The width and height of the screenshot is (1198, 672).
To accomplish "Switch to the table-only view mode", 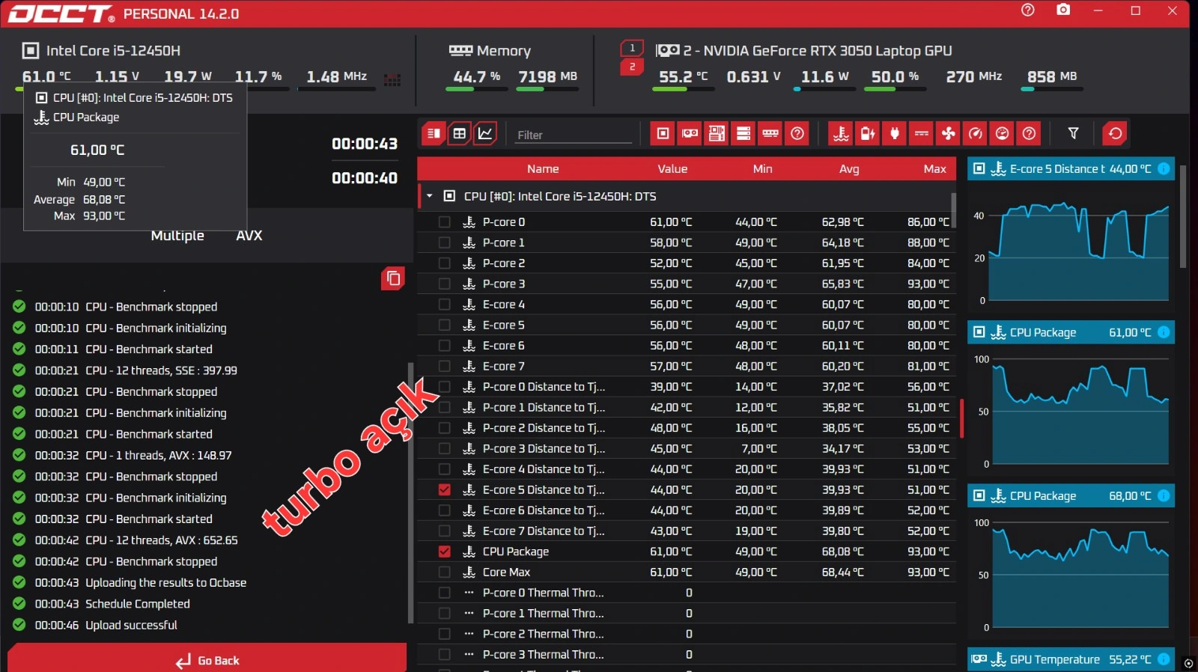I will [x=460, y=134].
